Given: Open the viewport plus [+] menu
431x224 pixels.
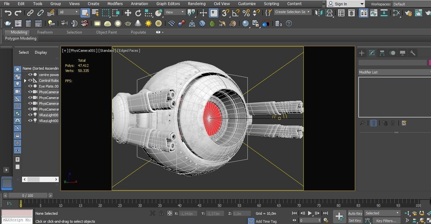Looking at the screenshot, I should 65,50.
